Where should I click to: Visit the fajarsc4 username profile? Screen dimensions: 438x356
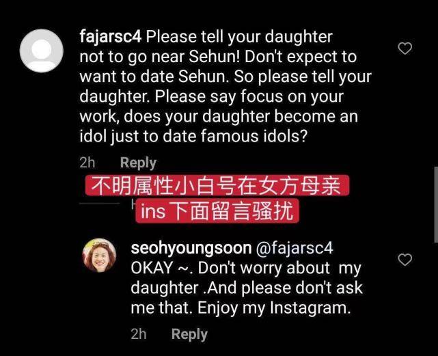tap(111, 37)
